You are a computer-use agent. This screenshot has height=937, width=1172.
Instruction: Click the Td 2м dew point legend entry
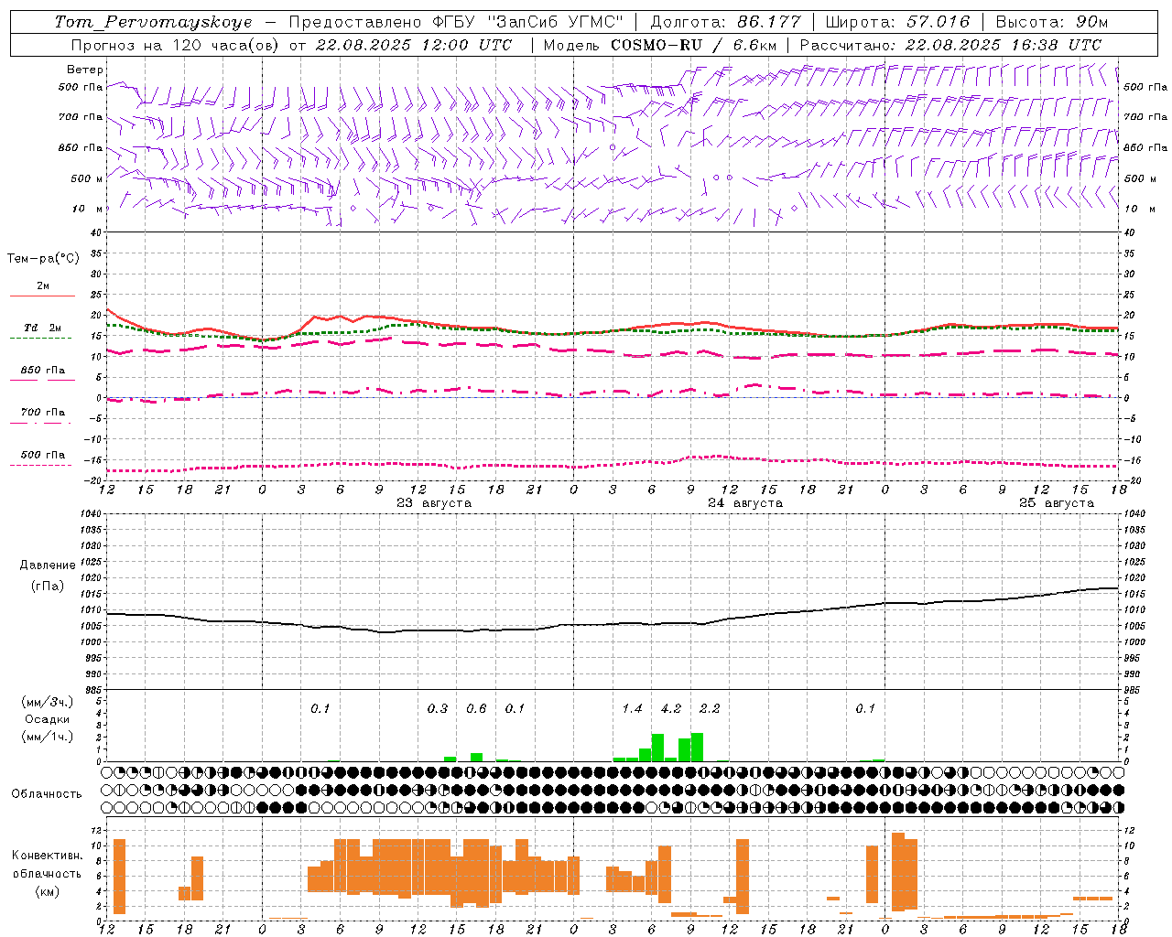(x=43, y=328)
